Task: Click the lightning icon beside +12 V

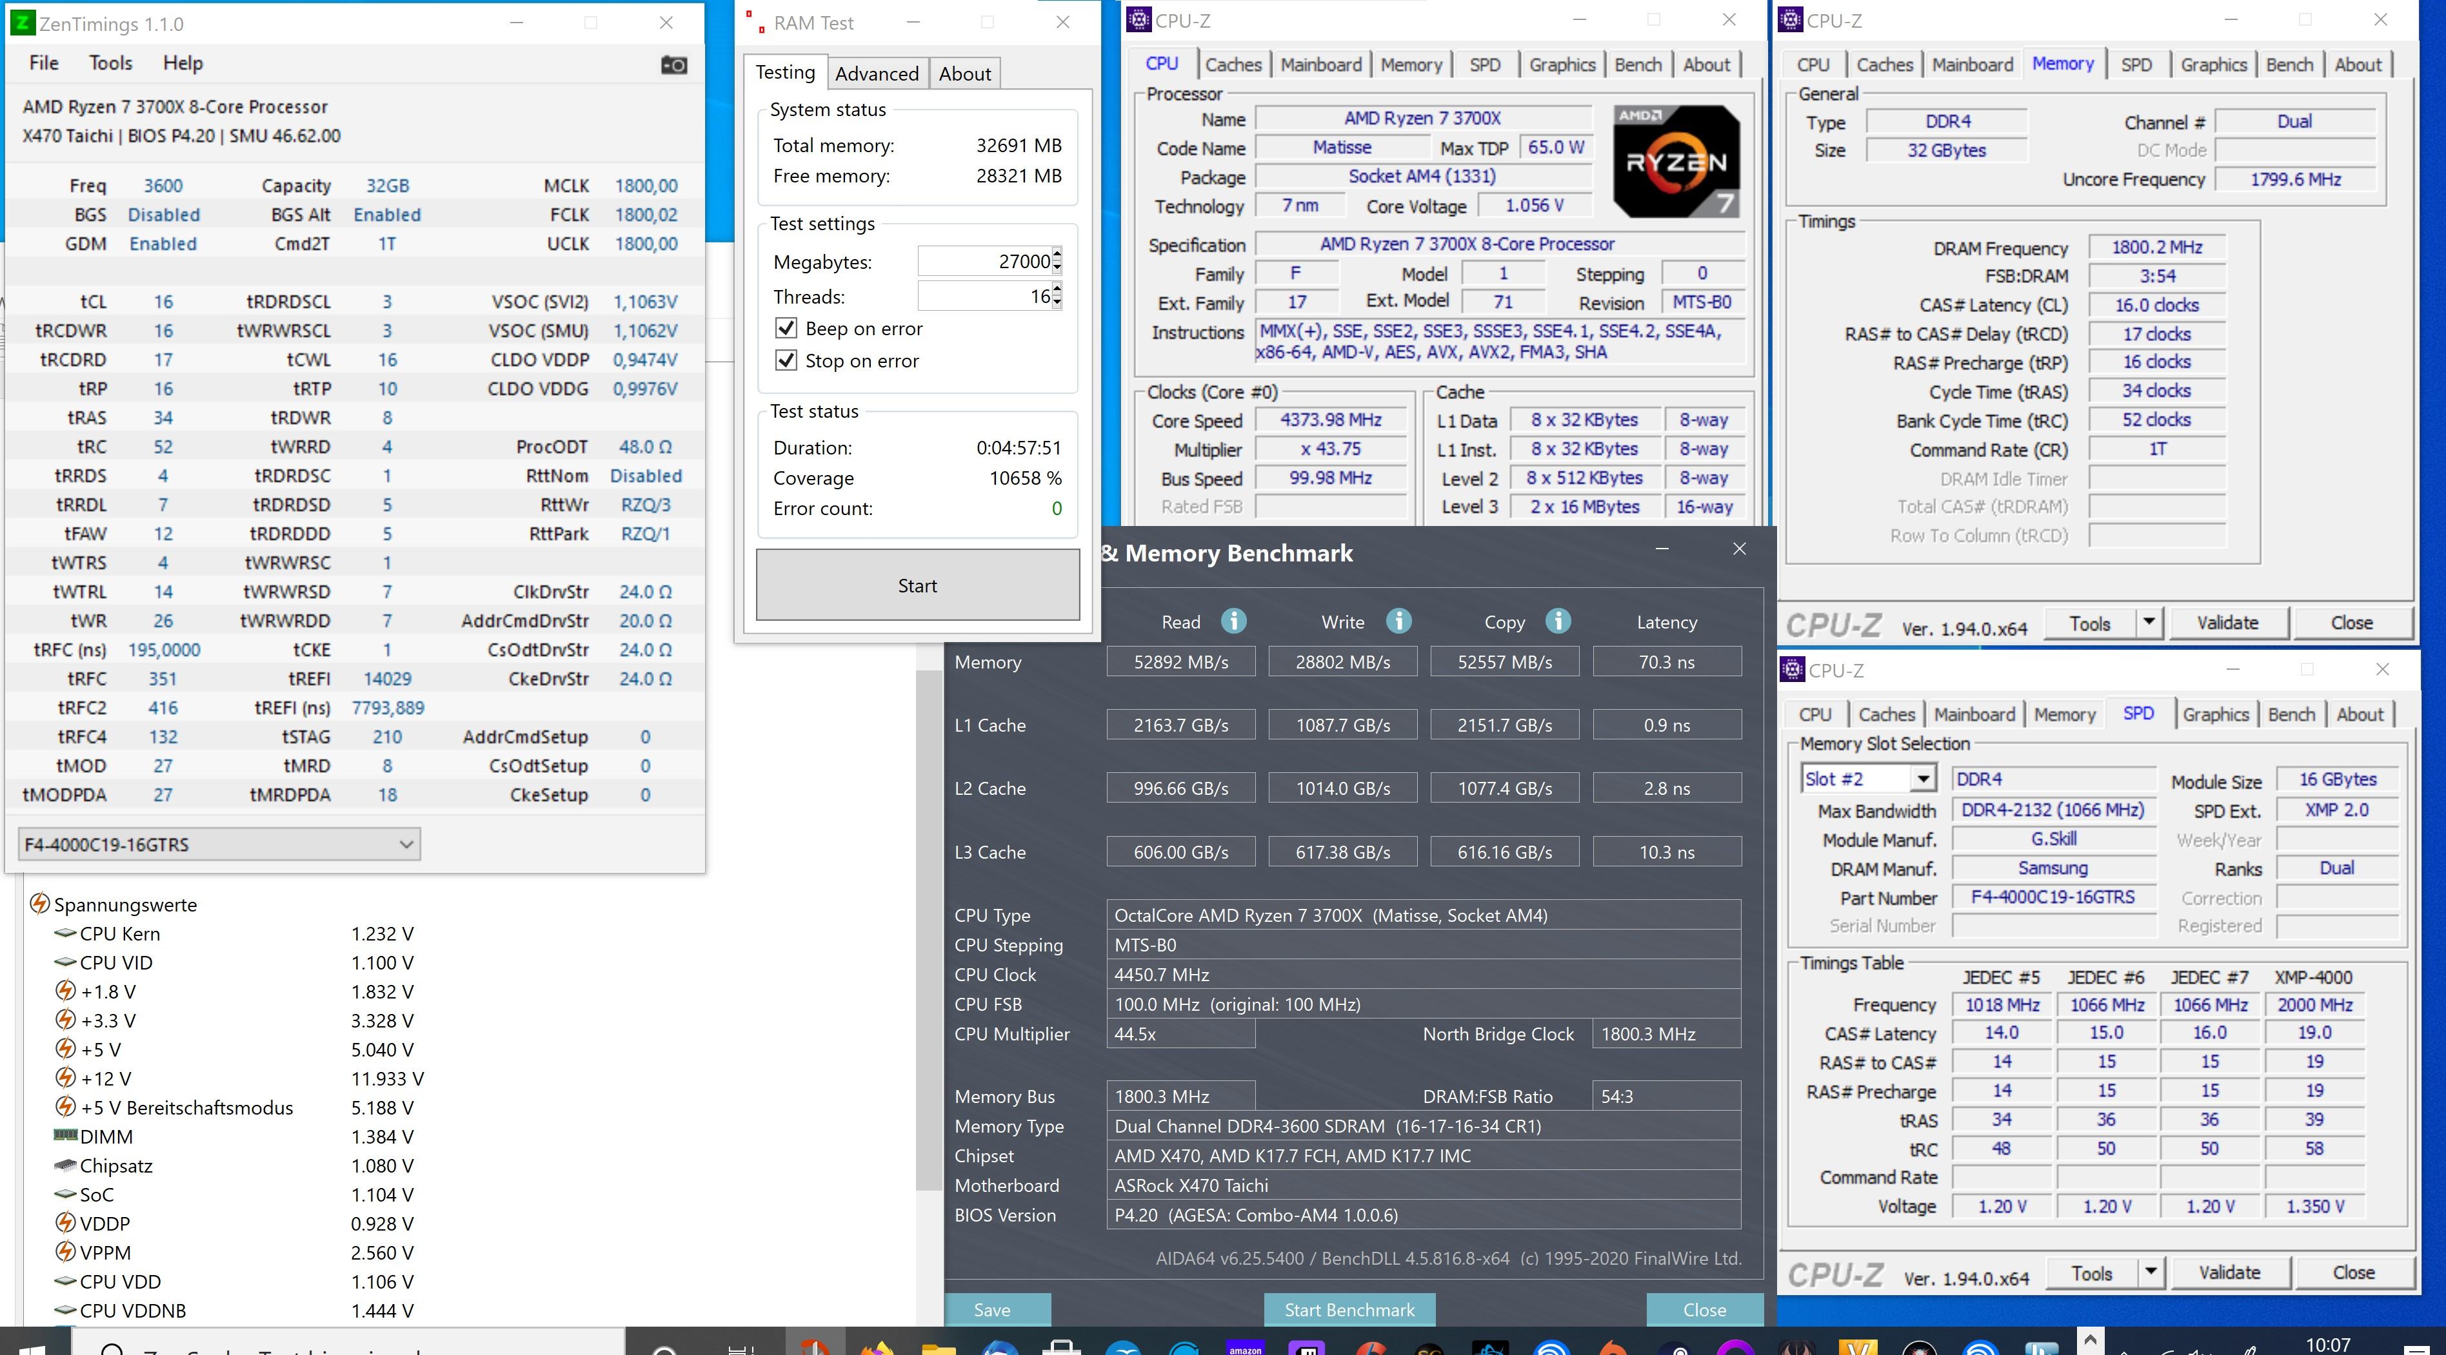Action: click(65, 1078)
